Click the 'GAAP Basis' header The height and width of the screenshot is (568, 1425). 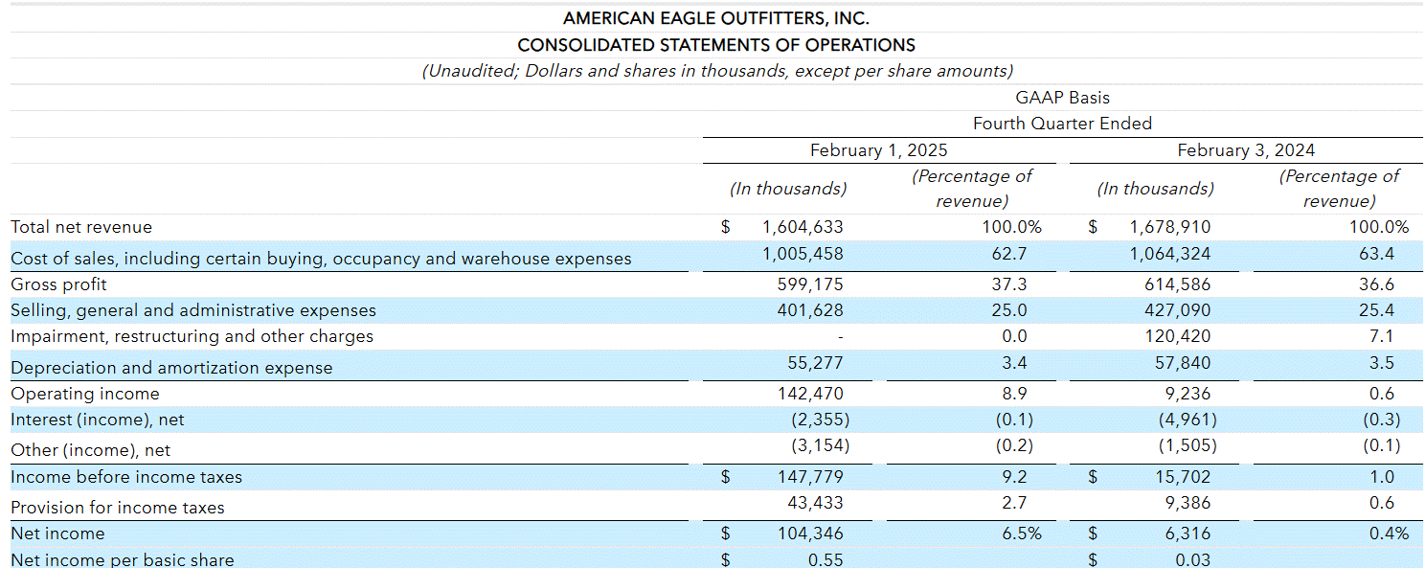(1062, 97)
